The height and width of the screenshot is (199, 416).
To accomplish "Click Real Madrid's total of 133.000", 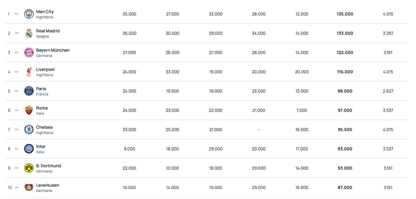I will (x=345, y=33).
